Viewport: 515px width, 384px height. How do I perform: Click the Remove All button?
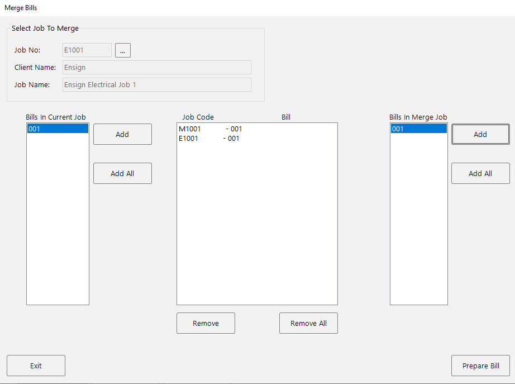(x=308, y=323)
